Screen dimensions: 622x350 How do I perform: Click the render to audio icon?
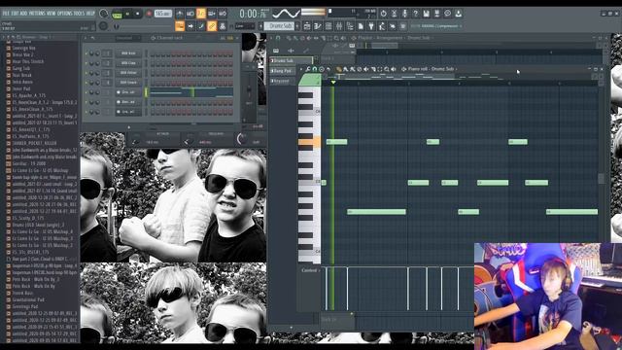click(x=437, y=14)
